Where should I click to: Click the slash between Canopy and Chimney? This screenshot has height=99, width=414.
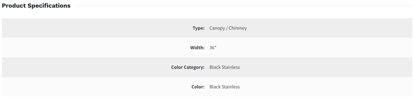pos(227,28)
